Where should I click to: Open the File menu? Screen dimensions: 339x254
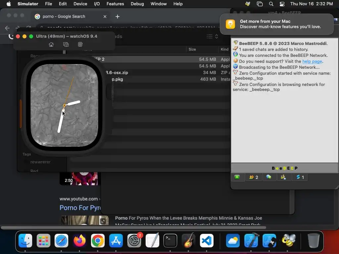pos(48,4)
